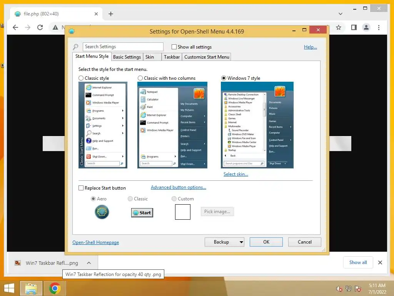Image resolution: width=394 pixels, height=296 pixels.
Task: Click the OK button
Action: click(266, 242)
